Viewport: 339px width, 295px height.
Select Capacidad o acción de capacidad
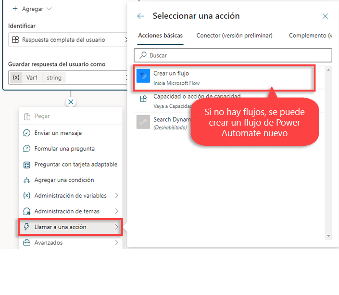click(229, 101)
